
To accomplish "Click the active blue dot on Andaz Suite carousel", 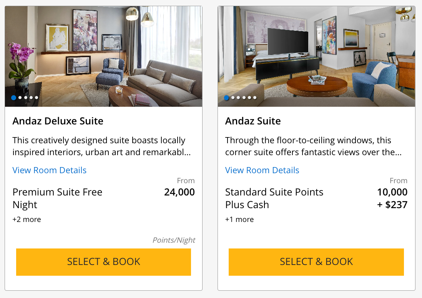I will coord(227,98).
